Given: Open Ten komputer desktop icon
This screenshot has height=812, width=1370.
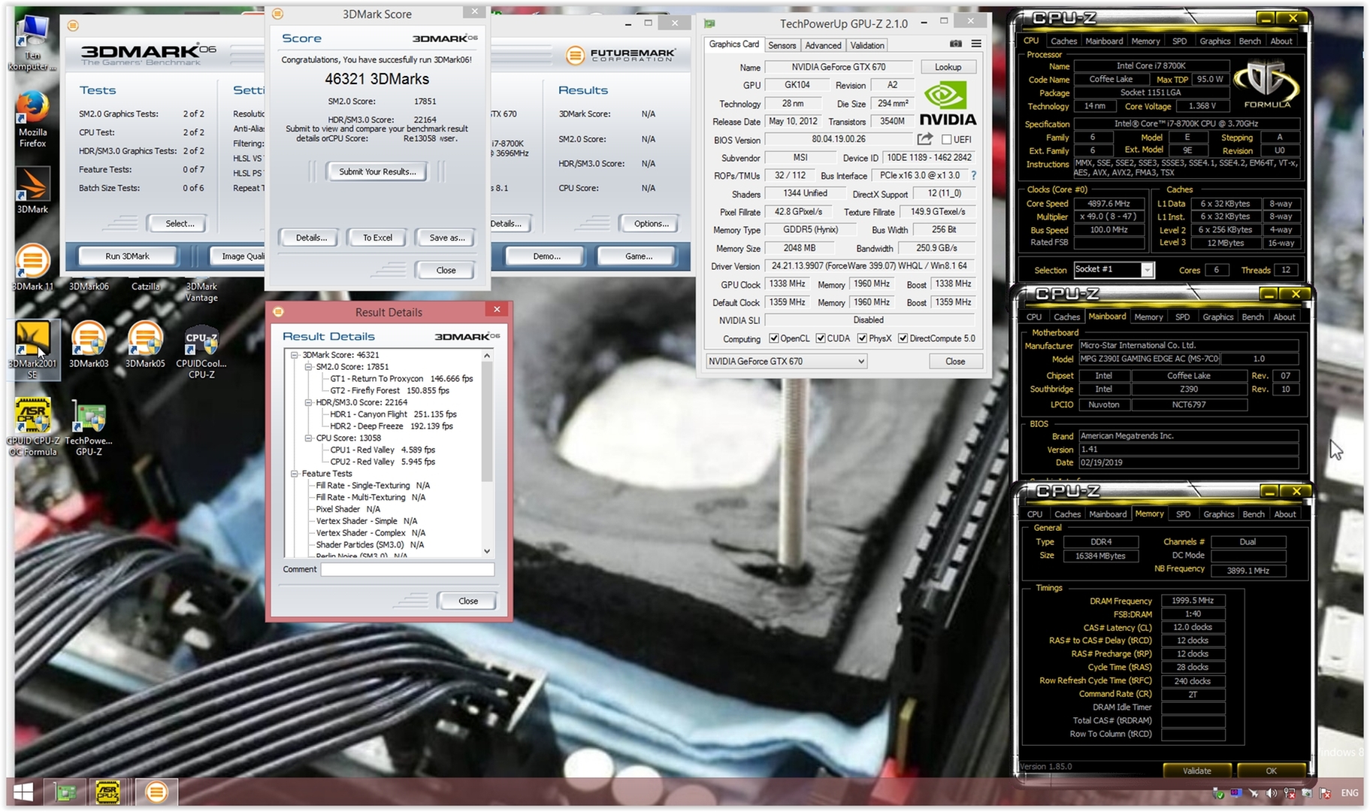Looking at the screenshot, I should (32, 44).
